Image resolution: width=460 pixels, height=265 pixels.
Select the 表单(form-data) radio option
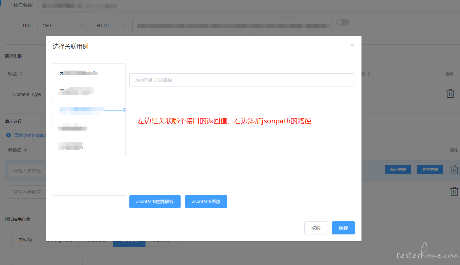[9, 135]
